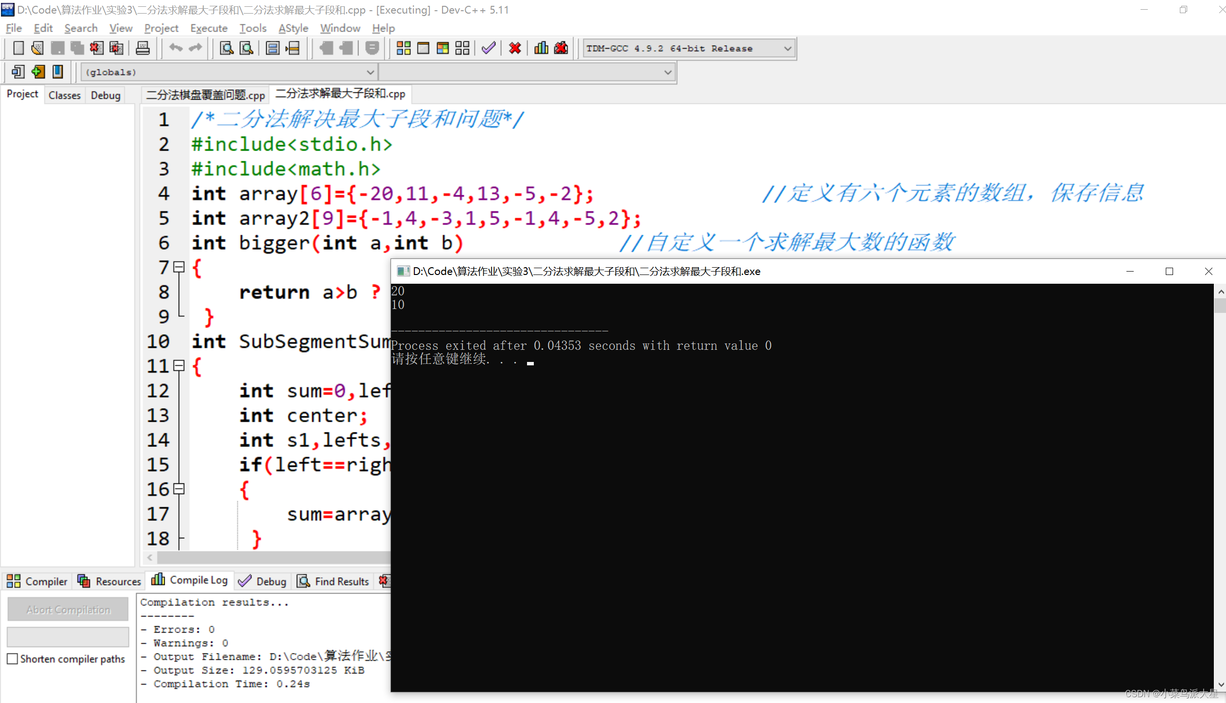The width and height of the screenshot is (1226, 703).
Task: Switch to 二分法棋盘覆盖问题.cpp tab
Action: 205,95
